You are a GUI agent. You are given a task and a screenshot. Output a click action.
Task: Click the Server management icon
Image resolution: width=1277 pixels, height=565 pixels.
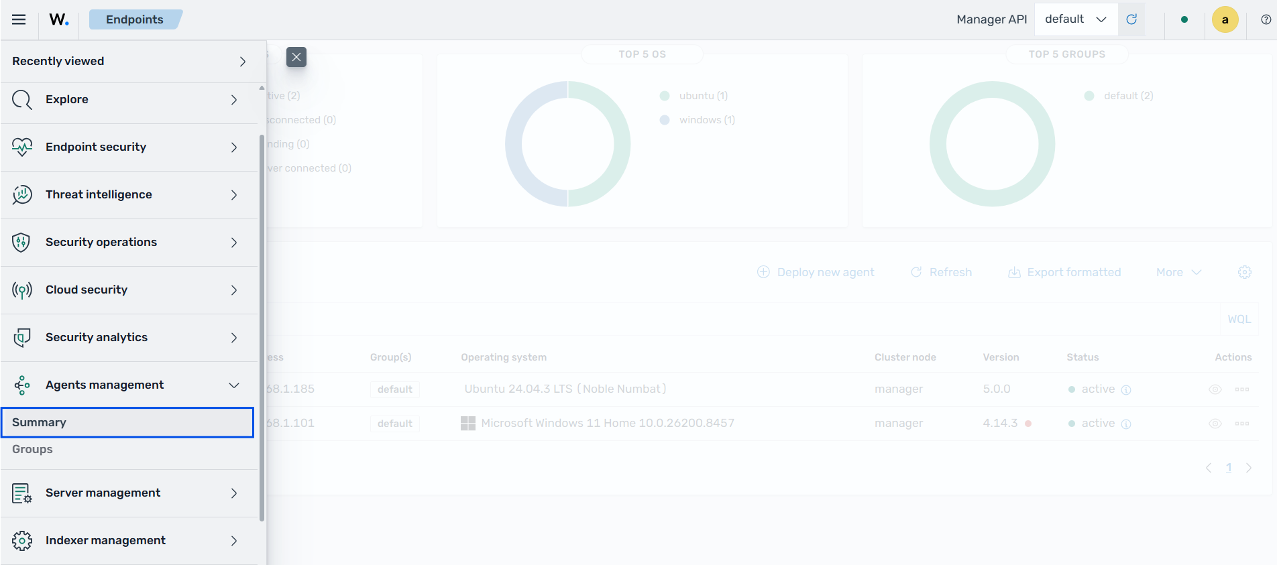pyautogui.click(x=22, y=493)
